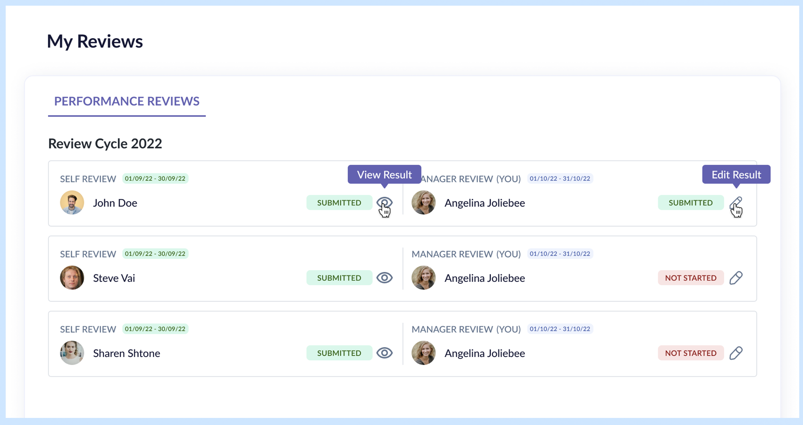Click the Not Started badge in Steve Vai's row
Image resolution: width=803 pixels, height=425 pixels.
pyautogui.click(x=690, y=278)
